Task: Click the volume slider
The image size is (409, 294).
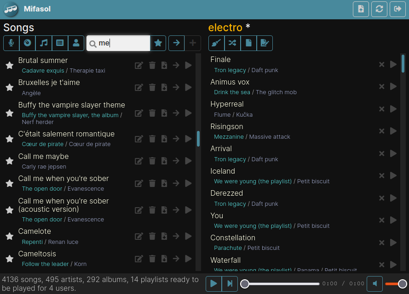Action: (396, 284)
